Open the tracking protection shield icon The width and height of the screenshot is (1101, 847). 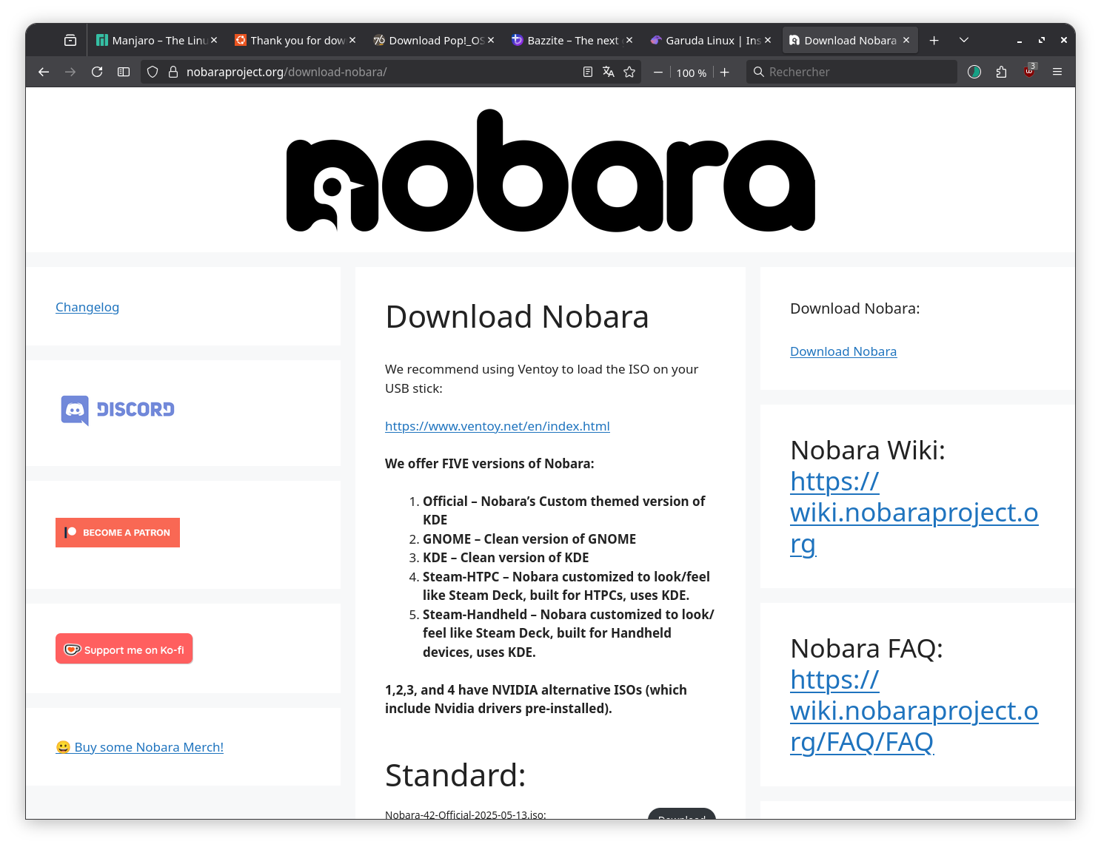pos(153,72)
